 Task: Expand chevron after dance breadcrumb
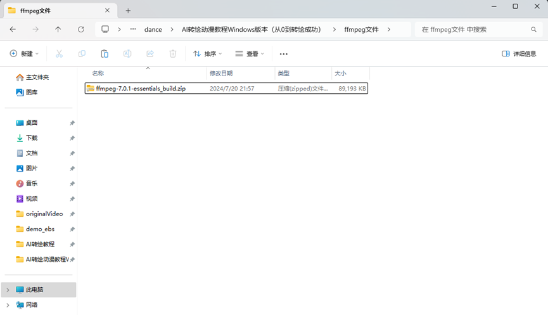tap(172, 30)
